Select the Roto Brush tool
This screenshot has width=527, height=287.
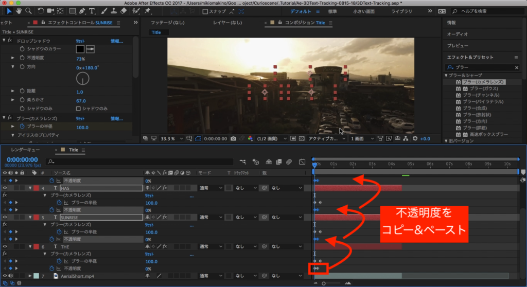[136, 11]
